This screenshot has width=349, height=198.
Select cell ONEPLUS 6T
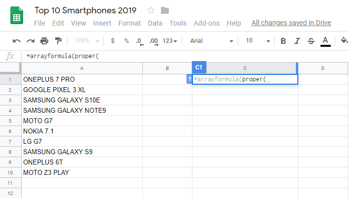point(82,163)
